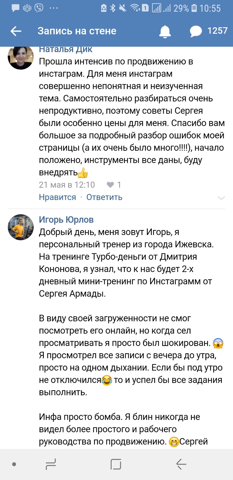Tap the battery status icon
Screen dimensions: 233x480
[194, 8]
